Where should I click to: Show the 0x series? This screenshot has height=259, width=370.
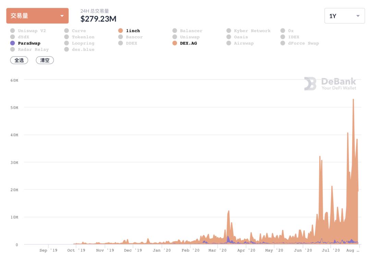[287, 31]
